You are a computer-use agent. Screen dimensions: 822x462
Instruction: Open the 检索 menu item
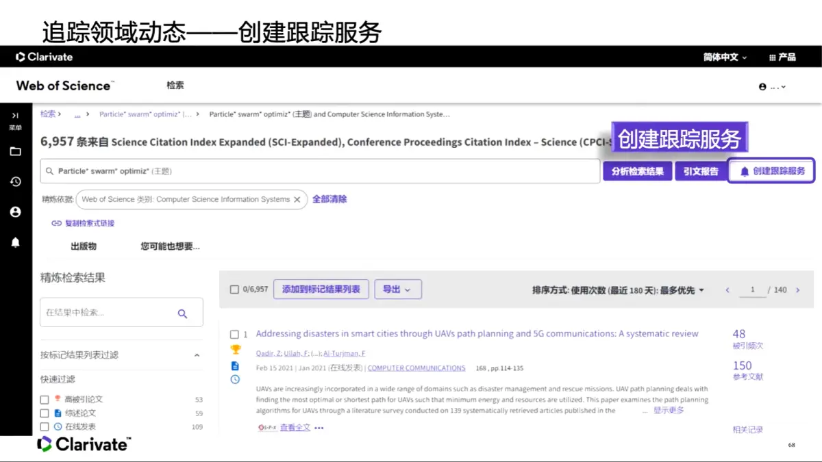[175, 86]
